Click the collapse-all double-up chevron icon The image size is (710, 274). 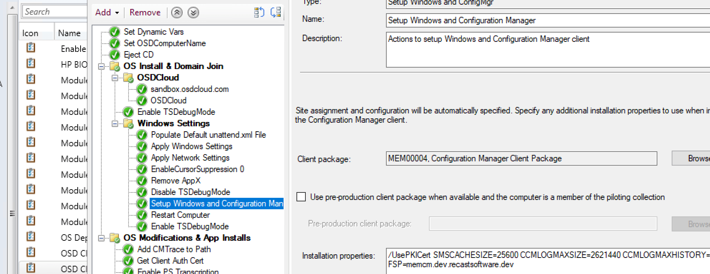tap(177, 13)
